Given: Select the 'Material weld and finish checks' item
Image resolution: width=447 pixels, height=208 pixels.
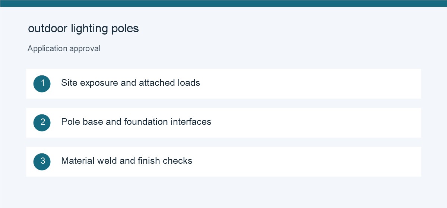Looking at the screenshot, I should tap(223, 162).
